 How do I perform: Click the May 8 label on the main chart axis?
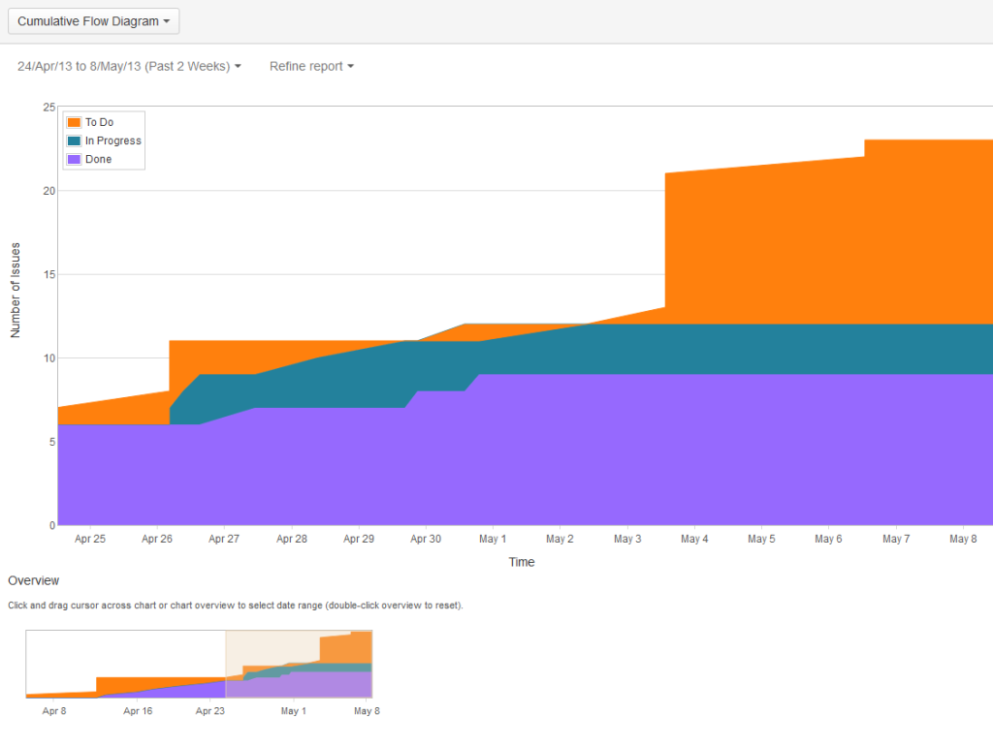[962, 539]
